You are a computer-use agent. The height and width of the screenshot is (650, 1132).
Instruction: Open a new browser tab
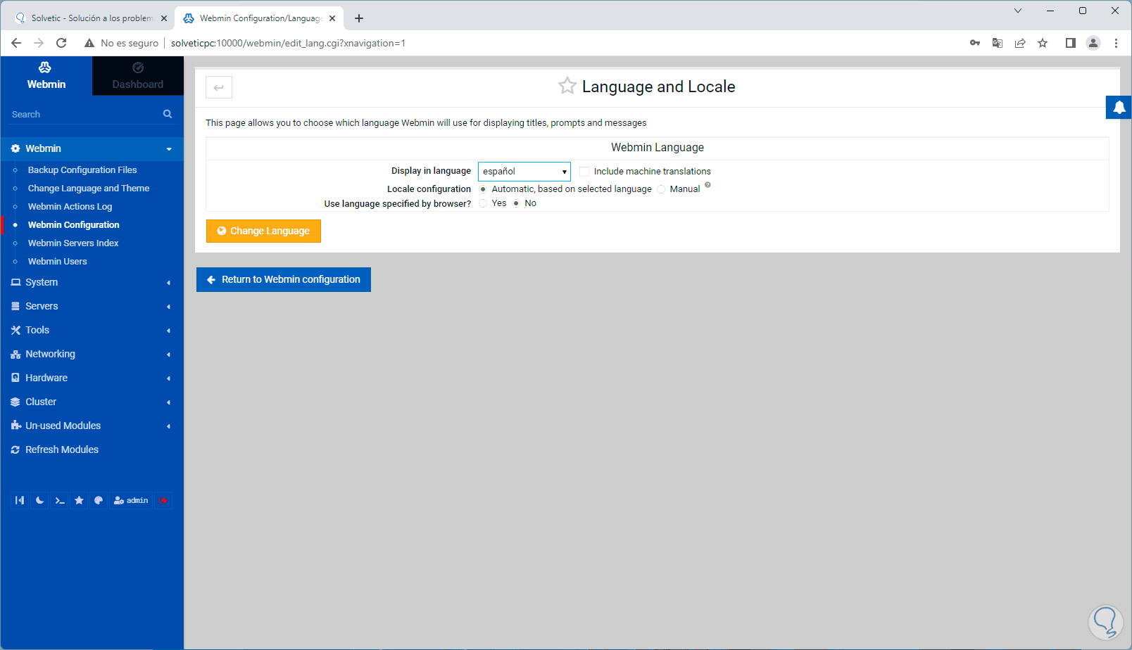coord(359,18)
